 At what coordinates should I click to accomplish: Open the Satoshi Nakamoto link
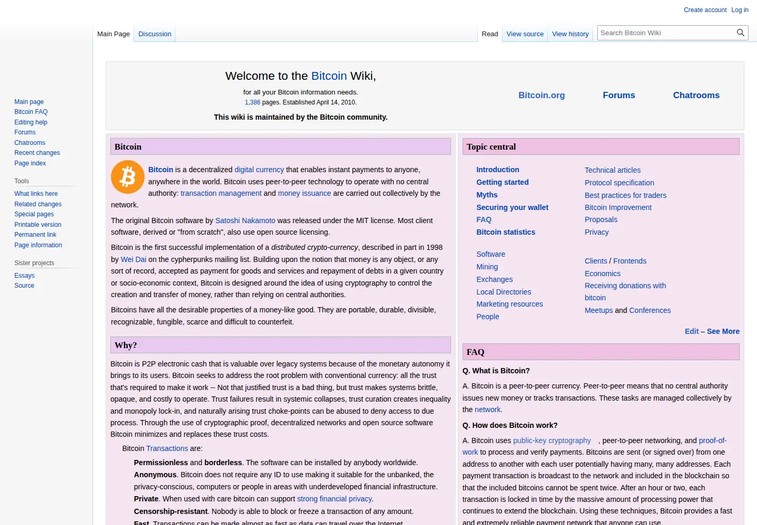(245, 220)
